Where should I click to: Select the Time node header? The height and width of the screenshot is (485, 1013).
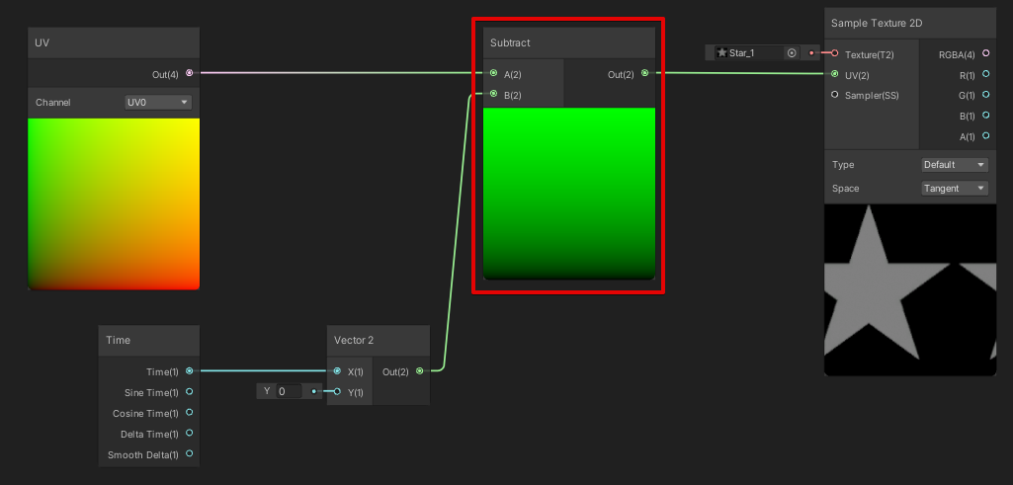click(x=149, y=341)
